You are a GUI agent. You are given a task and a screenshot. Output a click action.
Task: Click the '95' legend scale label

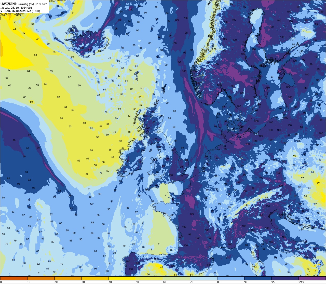(273, 282)
